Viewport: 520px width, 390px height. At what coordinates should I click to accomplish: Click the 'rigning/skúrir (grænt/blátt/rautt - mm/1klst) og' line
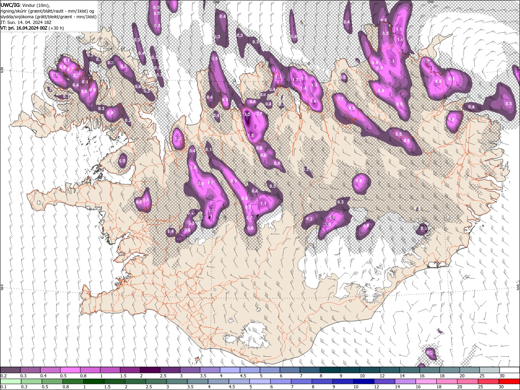click(x=48, y=11)
